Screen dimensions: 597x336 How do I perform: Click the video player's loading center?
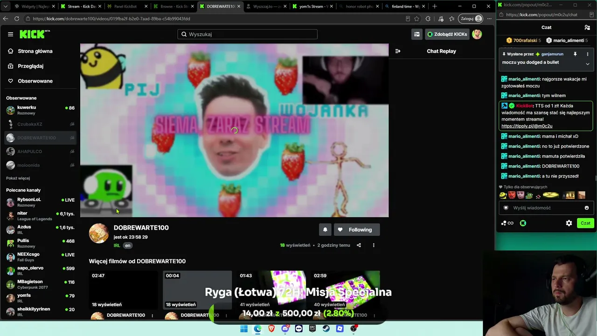234,131
